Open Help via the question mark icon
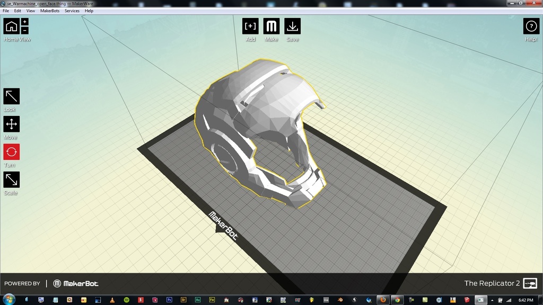The width and height of the screenshot is (543, 305). pos(531,26)
